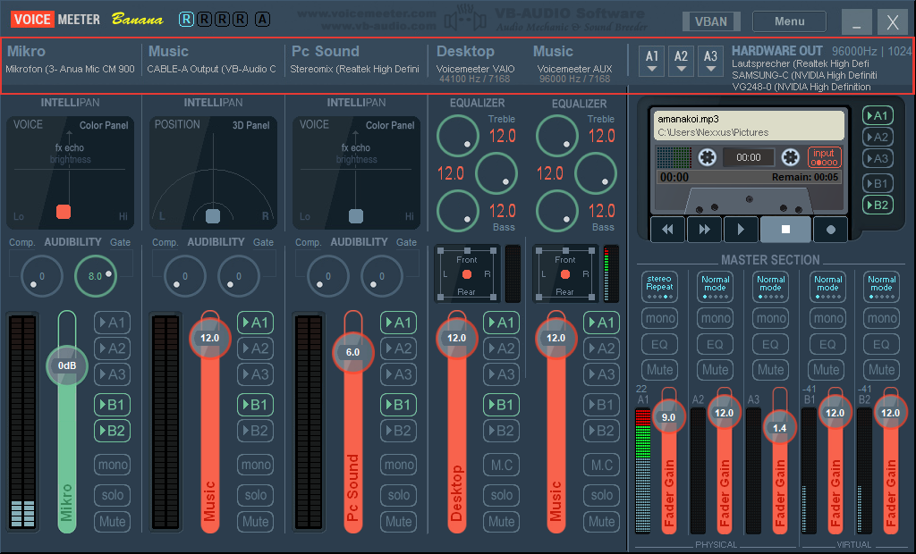
Task: Open the Menu button
Action: point(789,21)
